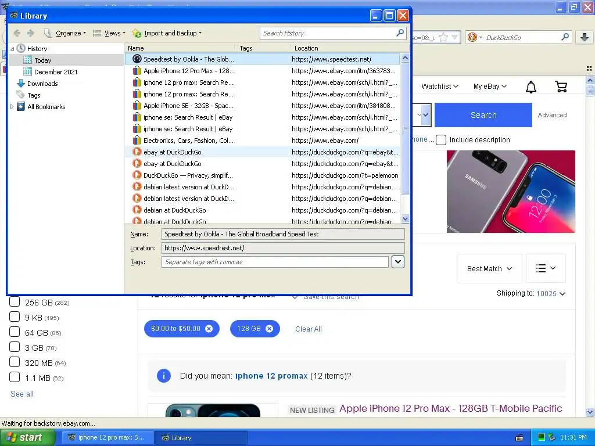Switch to iphone 12 pro max taskbar window
Viewport: 595px width, 446px height.
107,438
